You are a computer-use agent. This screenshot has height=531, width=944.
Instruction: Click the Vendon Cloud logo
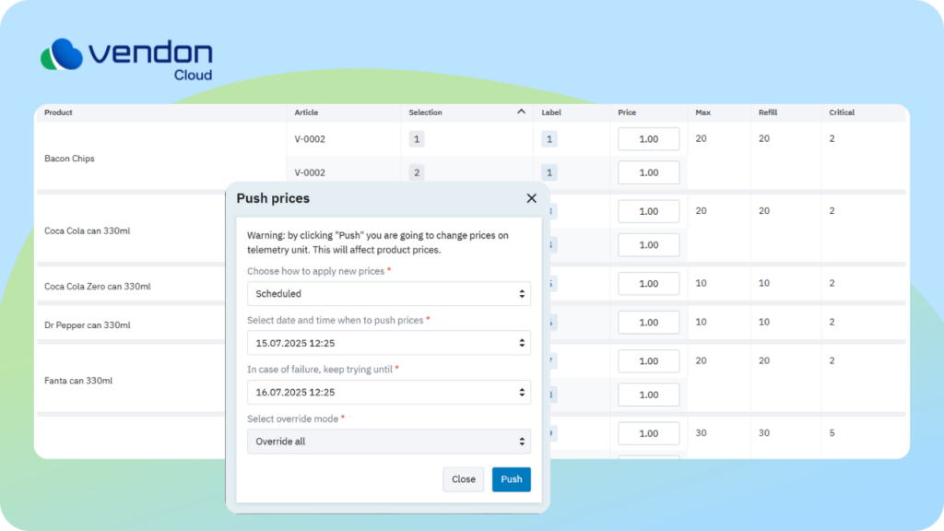tap(126, 59)
